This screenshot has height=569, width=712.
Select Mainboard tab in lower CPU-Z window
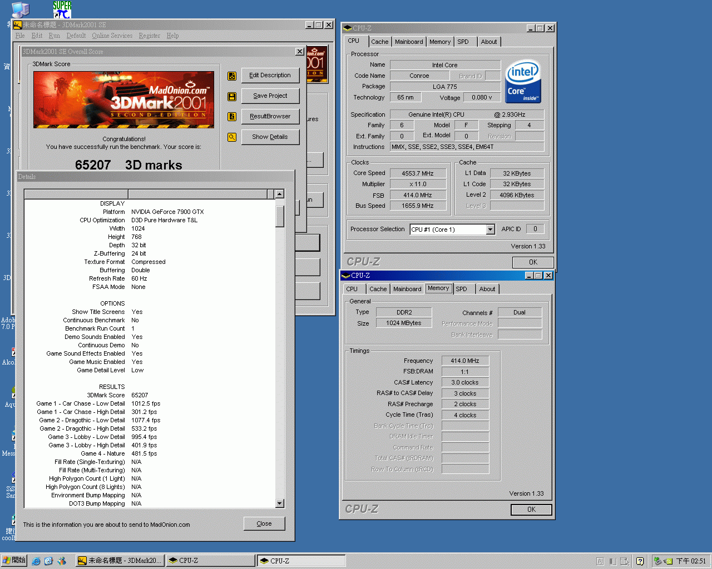(x=407, y=289)
